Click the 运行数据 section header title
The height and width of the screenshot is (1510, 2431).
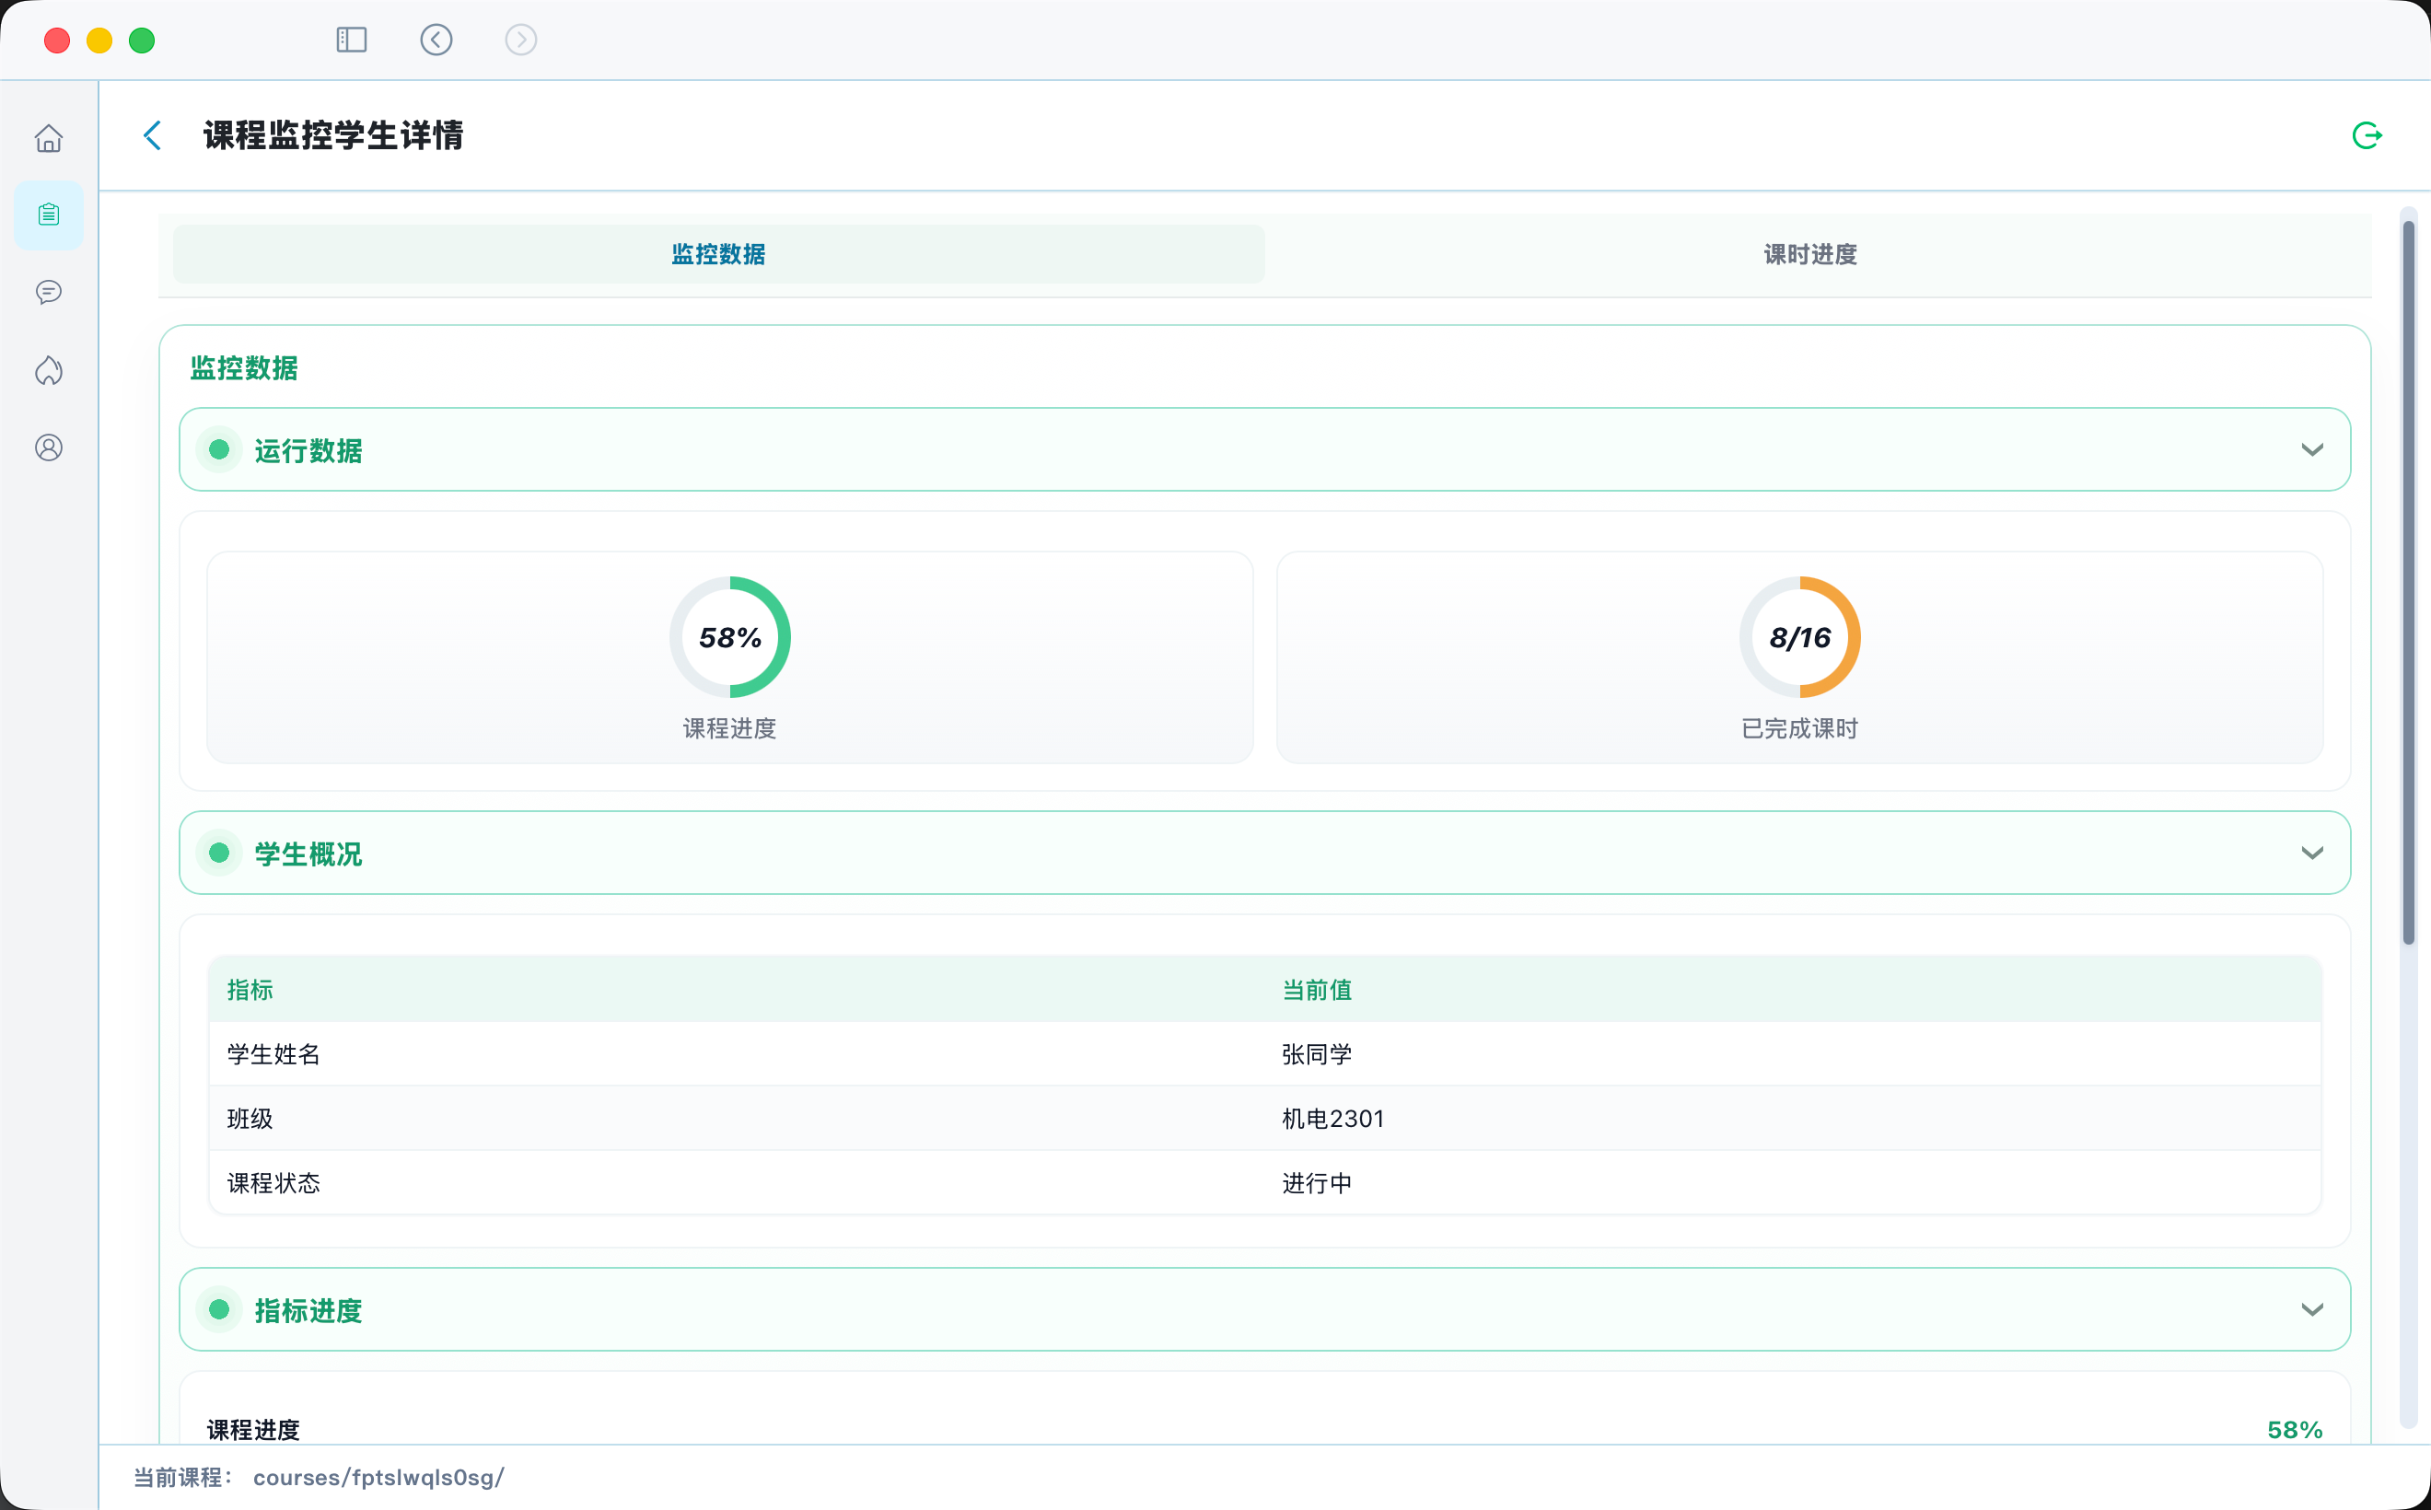coord(308,451)
